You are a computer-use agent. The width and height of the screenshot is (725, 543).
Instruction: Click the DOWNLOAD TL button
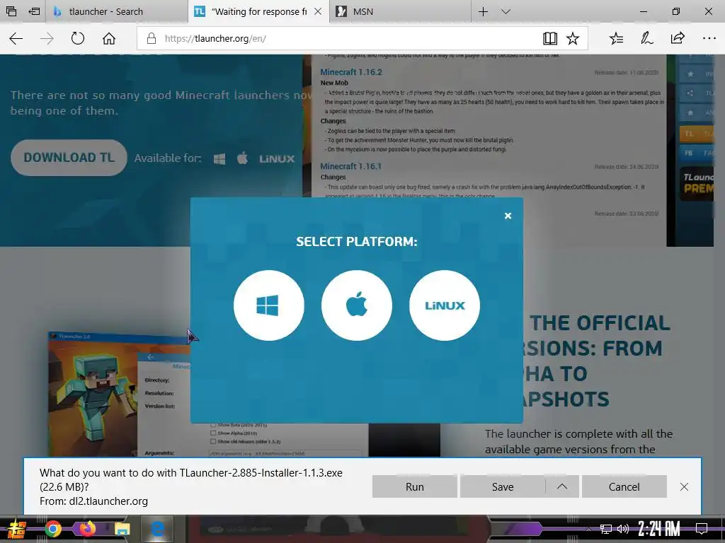(x=69, y=158)
